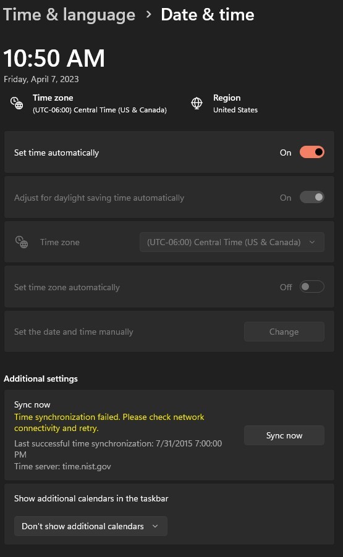This screenshot has width=343, height=557.
Task: Toggle Set time automatically switch
Action: [311, 153]
